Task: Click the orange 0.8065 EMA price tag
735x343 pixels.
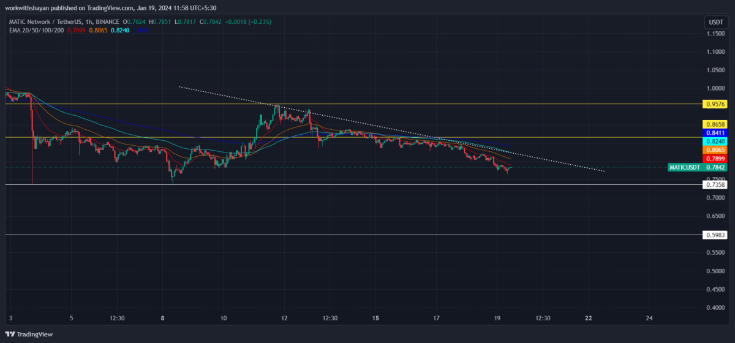Action: point(715,149)
